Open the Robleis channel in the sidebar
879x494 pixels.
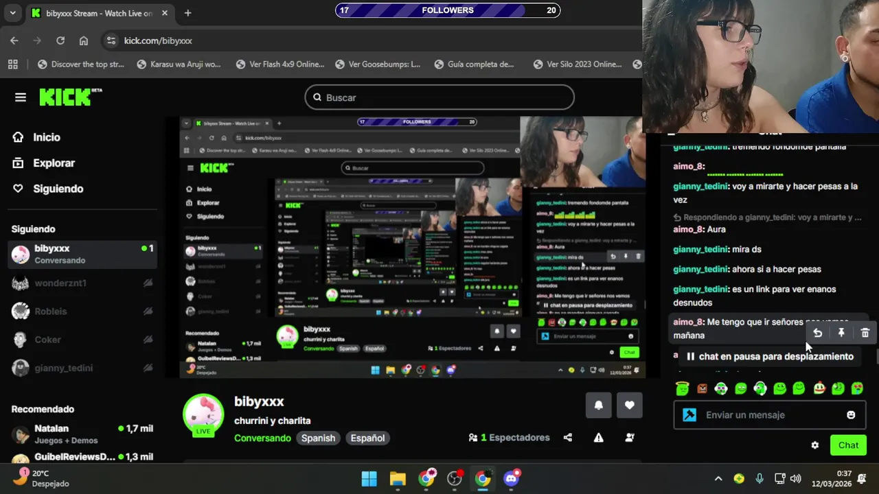pyautogui.click(x=82, y=311)
